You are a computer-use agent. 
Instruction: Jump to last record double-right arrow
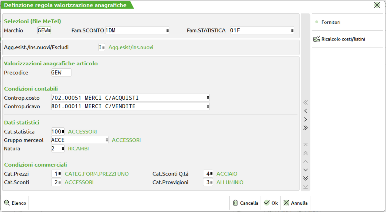tap(305, 128)
